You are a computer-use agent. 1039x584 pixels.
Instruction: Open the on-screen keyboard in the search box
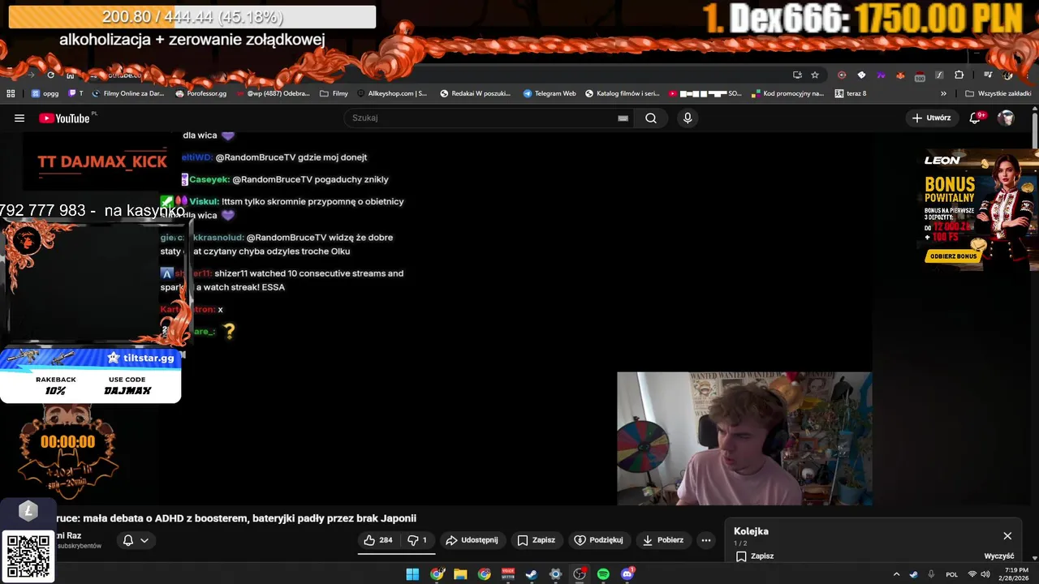(x=623, y=118)
